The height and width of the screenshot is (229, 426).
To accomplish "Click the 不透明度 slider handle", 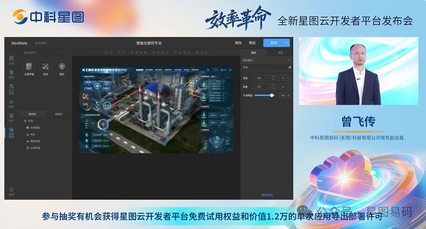I will 272,95.
